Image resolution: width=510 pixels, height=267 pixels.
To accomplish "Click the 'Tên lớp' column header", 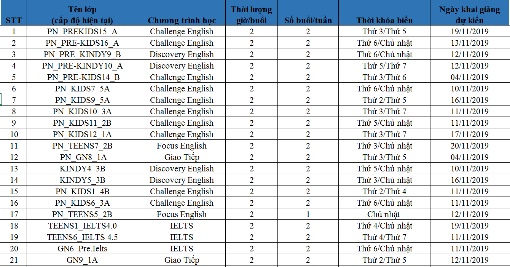I will tap(82, 15).
